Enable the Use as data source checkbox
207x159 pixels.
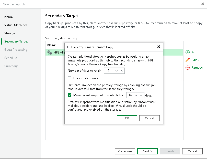pyautogui.click(x=70, y=78)
